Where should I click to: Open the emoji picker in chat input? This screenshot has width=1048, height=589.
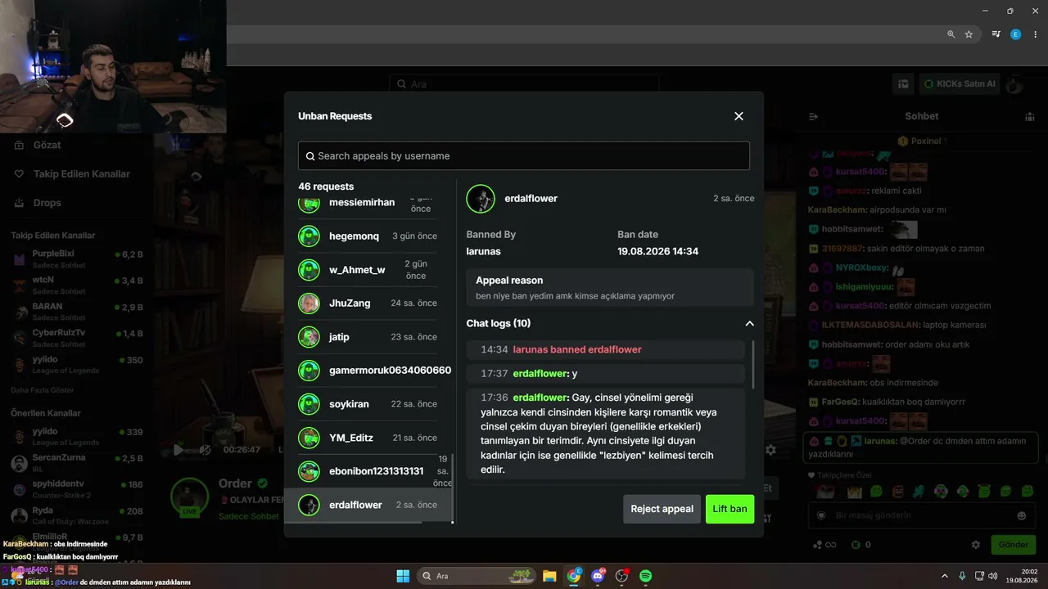(x=1021, y=515)
